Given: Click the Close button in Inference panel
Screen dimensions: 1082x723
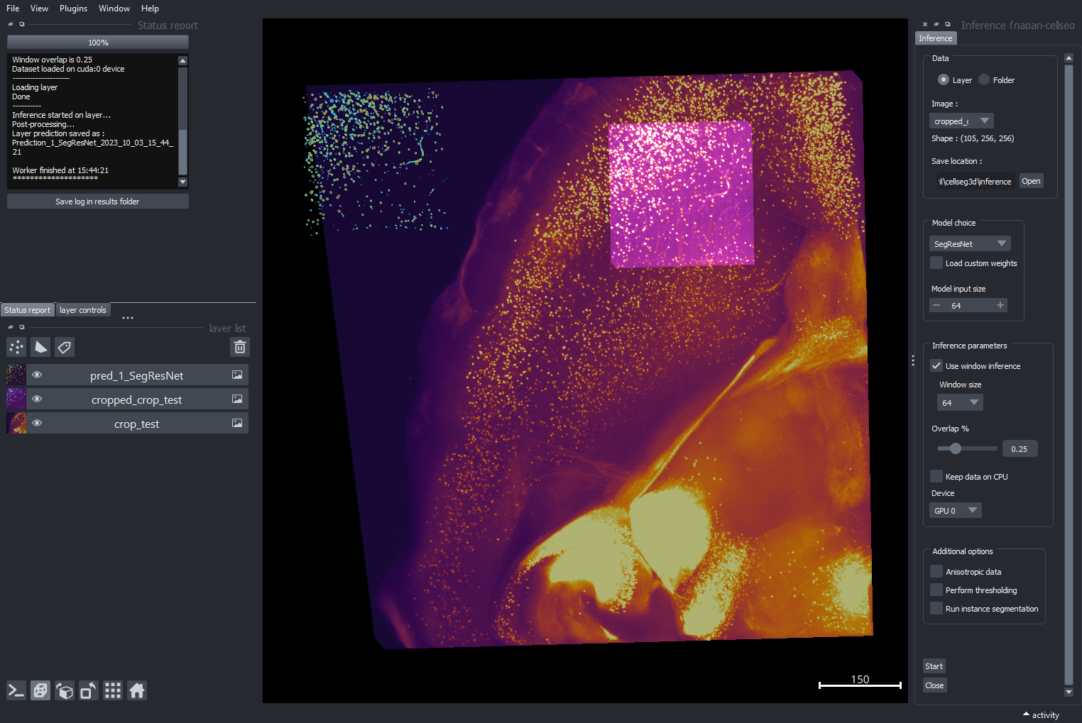Looking at the screenshot, I should coord(934,685).
